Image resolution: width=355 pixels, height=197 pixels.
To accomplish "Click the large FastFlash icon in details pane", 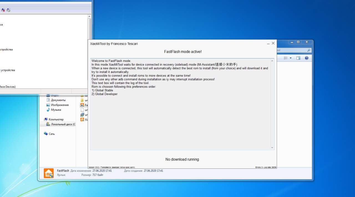I will click(x=49, y=173).
